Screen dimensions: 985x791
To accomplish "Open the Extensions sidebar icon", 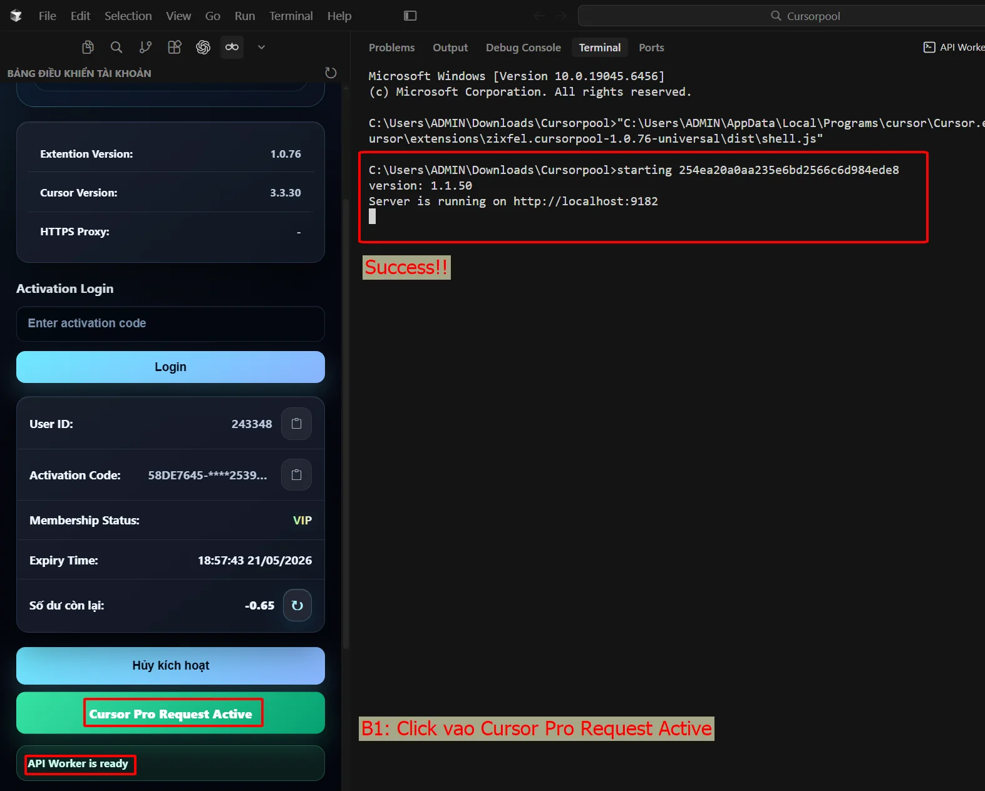I will coord(175,47).
